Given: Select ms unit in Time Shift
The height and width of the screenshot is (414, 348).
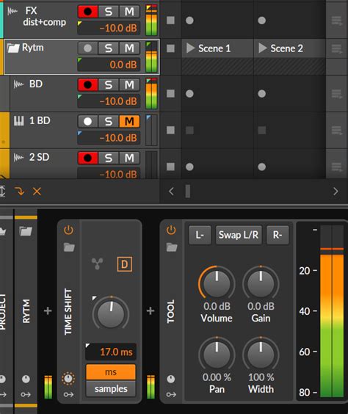Looking at the screenshot, I should [x=111, y=372].
